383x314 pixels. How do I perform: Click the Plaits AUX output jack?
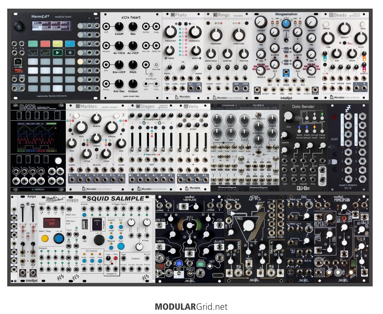198,88
